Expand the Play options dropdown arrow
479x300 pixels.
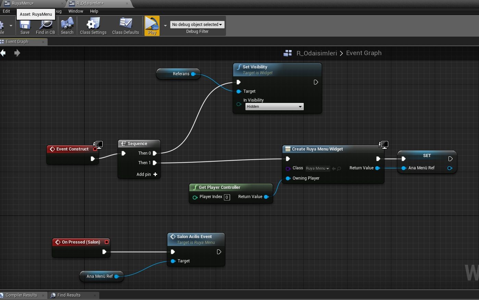[165, 25]
